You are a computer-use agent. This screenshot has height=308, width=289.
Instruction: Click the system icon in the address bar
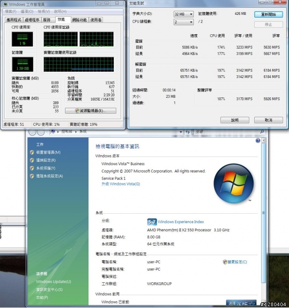tap(52, 132)
